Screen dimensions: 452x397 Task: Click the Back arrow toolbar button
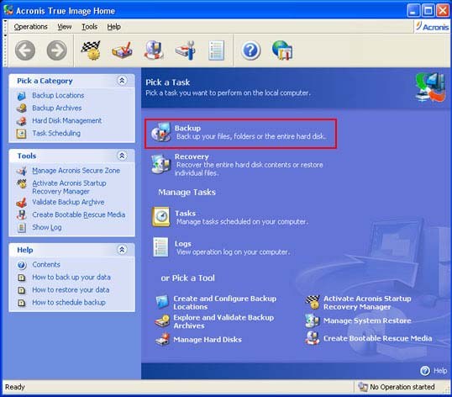pos(25,50)
